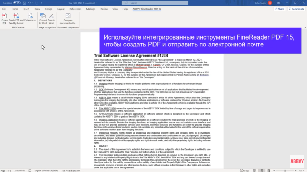
Task: Switch to Web Layout view icon
Action: (269, 171)
